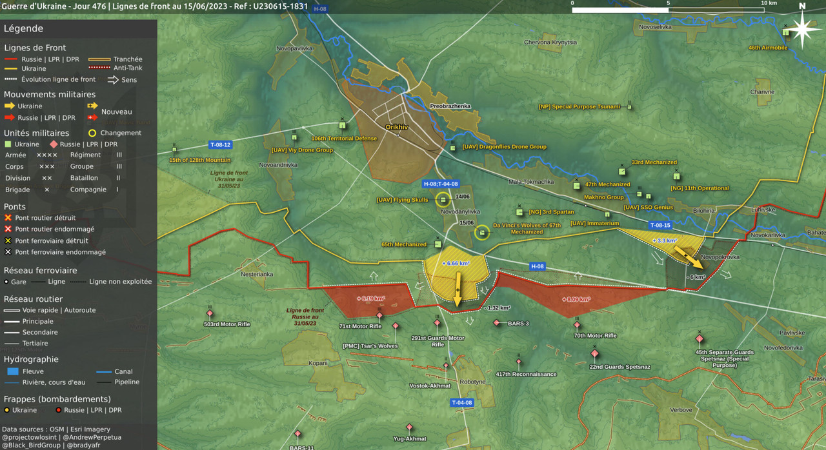Select the [NG] 11th Operational unit marker
Screen dimensions: 826x450
(x=676, y=176)
